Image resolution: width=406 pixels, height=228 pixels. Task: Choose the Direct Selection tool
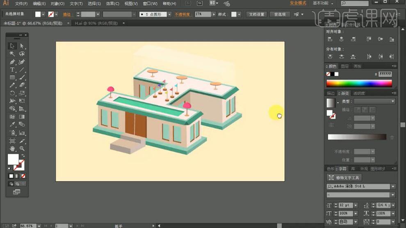22,46
